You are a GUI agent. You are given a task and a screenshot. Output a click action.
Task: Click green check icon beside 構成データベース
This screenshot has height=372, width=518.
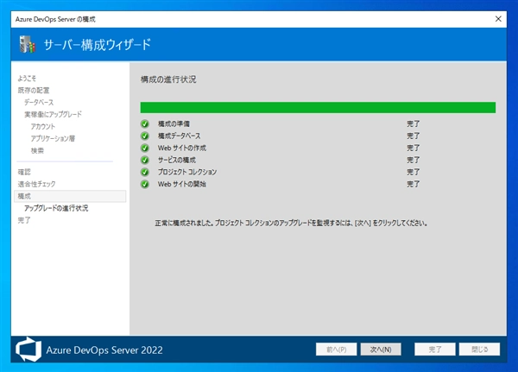[145, 136]
